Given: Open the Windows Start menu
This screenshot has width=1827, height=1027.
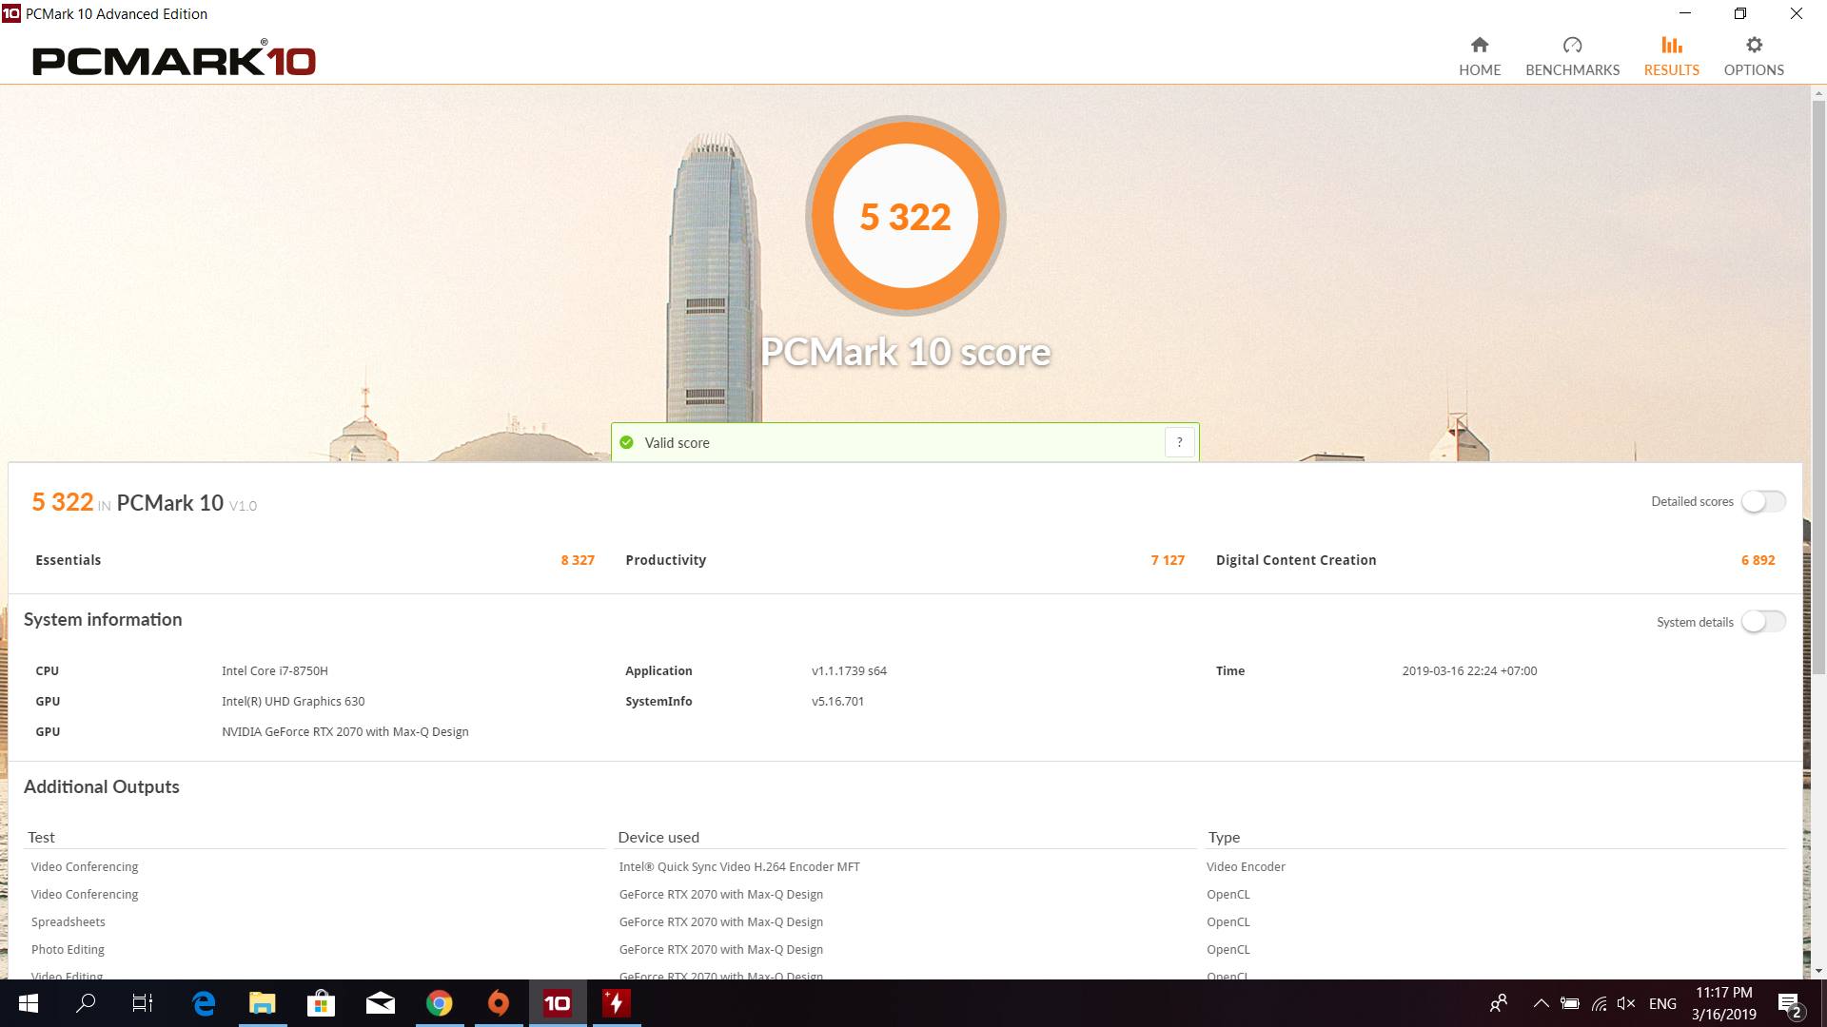Looking at the screenshot, I should click(28, 1003).
